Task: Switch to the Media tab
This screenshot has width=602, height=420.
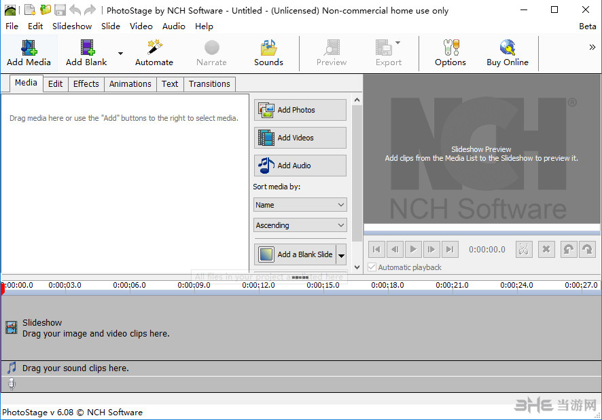Action: pyautogui.click(x=26, y=83)
